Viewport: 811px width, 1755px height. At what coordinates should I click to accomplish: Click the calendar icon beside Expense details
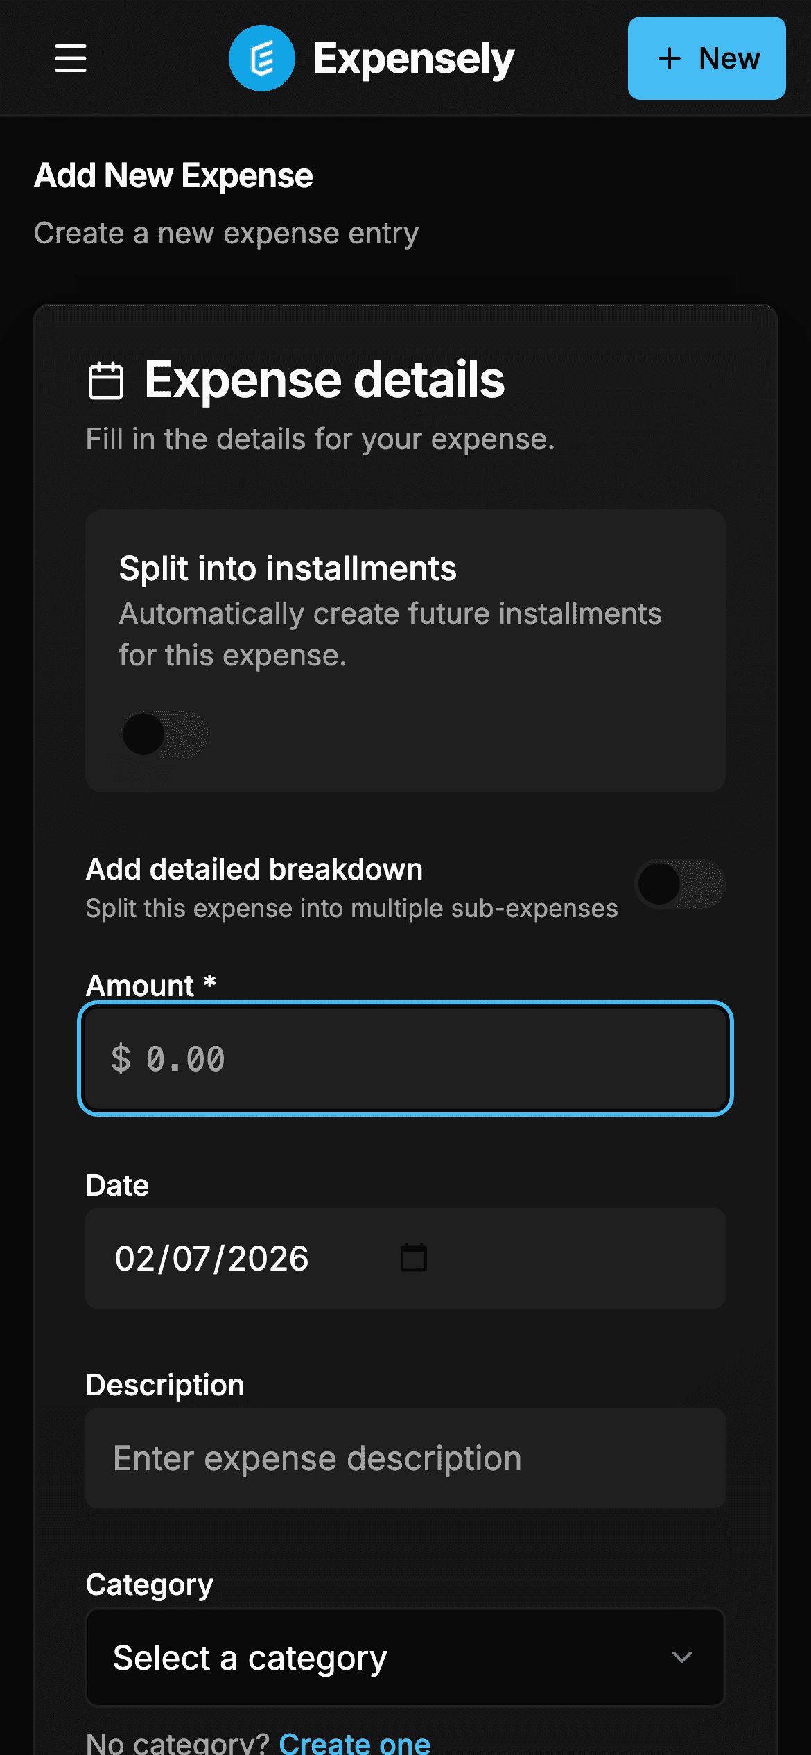tap(106, 381)
